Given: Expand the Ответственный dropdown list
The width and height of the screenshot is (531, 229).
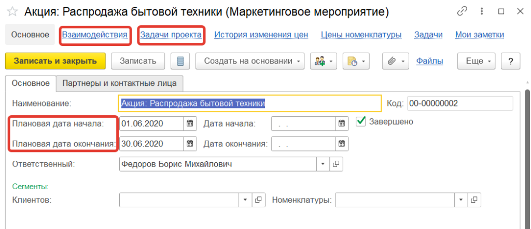Looking at the screenshot, I should click(323, 164).
